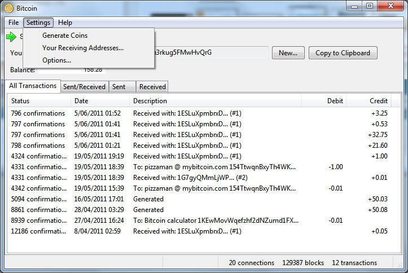The height and width of the screenshot is (273, 408).
Task: Select Generate Coins menu entry
Action: 65,36
